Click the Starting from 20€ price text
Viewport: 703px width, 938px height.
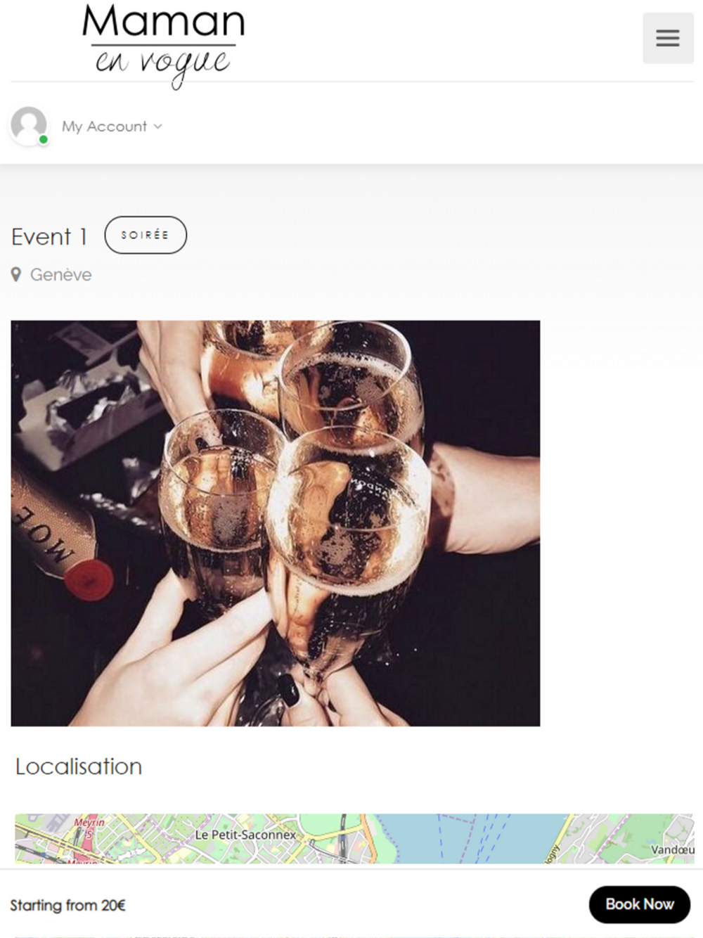67,905
